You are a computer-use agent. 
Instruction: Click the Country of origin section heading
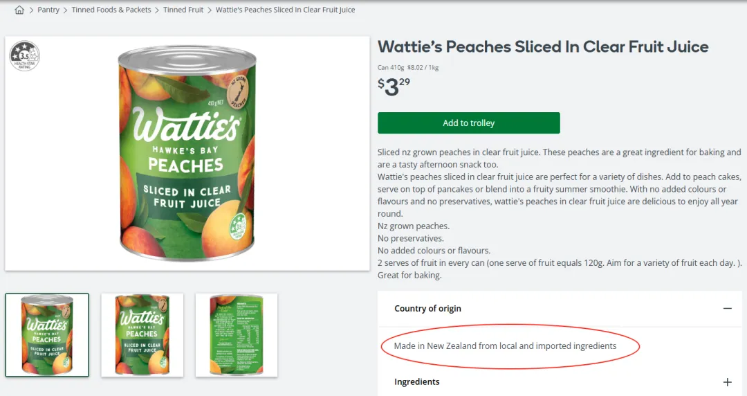point(427,309)
